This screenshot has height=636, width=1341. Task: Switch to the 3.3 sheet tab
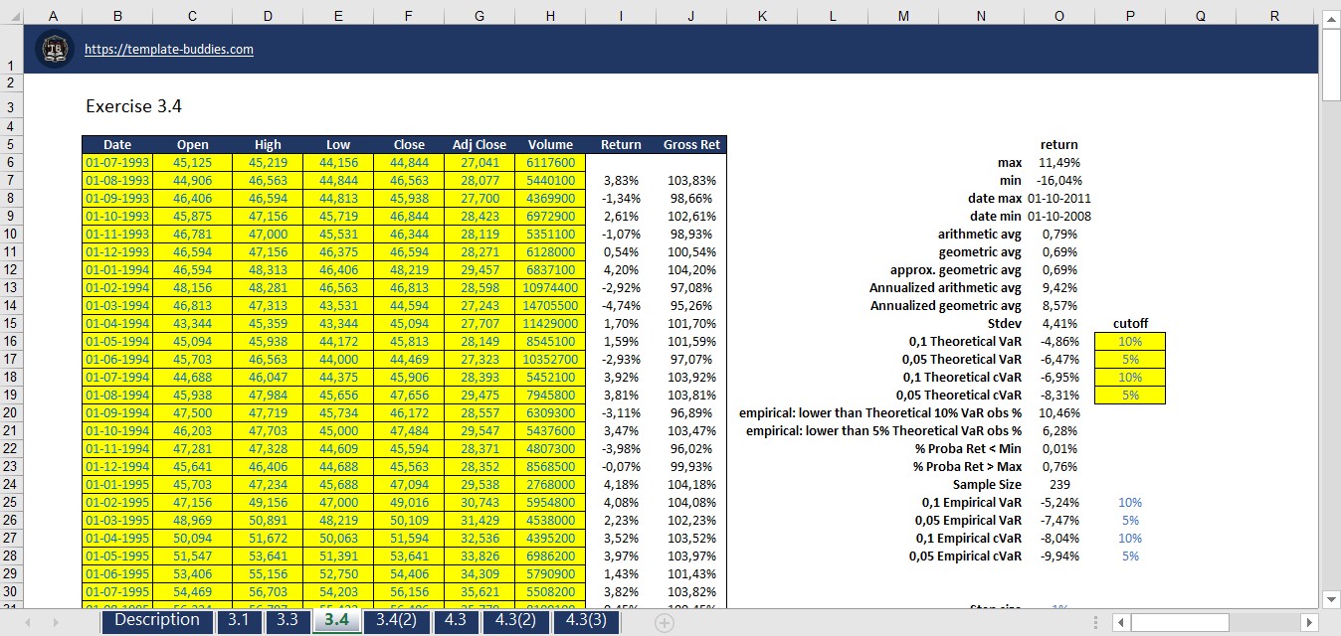point(287,621)
